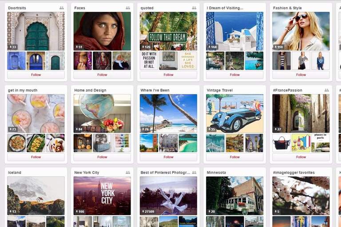This screenshot has width=341, height=227.
Task: Click the group icon on #FrancePassion board
Action: coord(327,90)
